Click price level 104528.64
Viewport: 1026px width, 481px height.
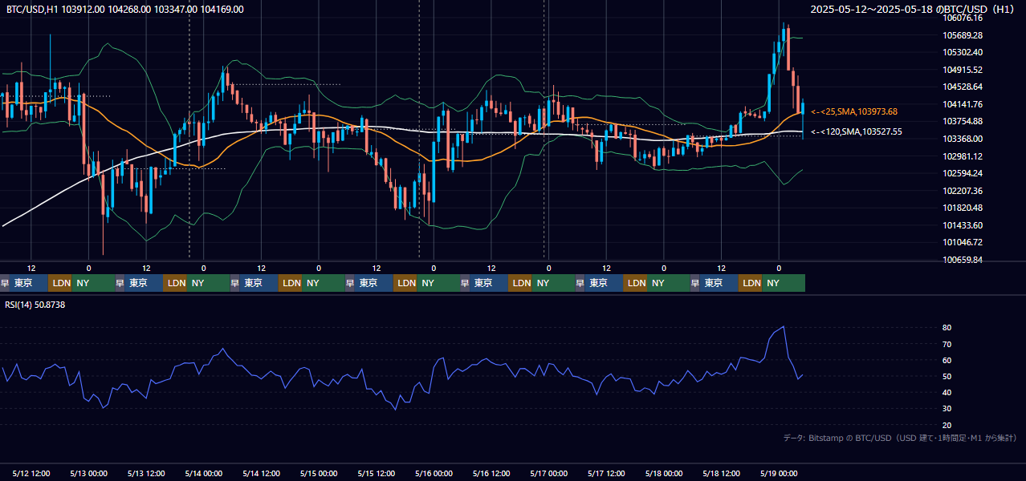click(963, 87)
